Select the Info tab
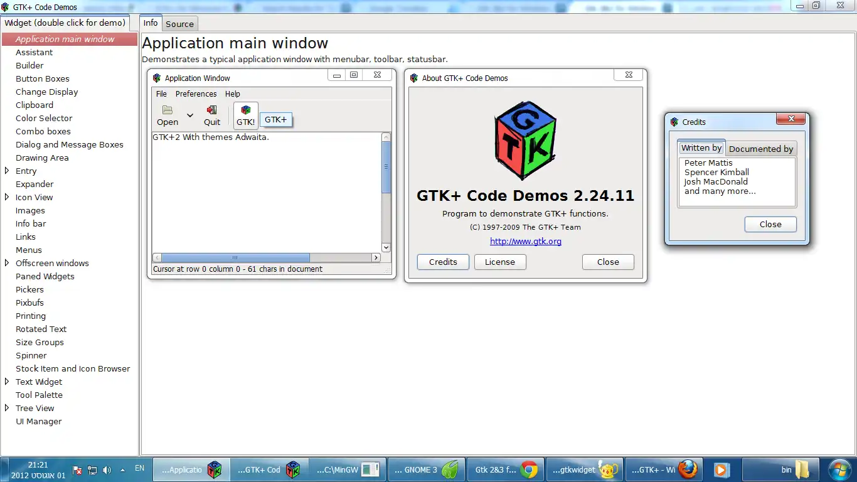Viewport: 857px width, 482px height. [x=151, y=23]
